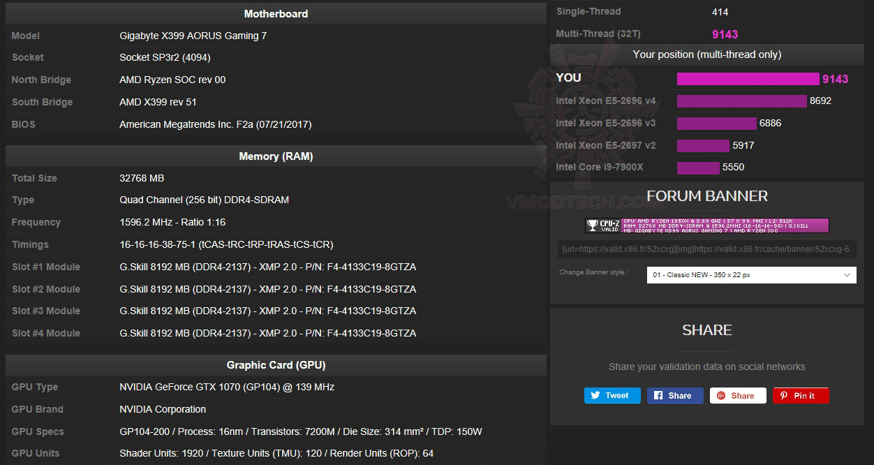The image size is (874, 465).
Task: Click the Socket SP3r2 (4094) value
Action: pyautogui.click(x=165, y=57)
